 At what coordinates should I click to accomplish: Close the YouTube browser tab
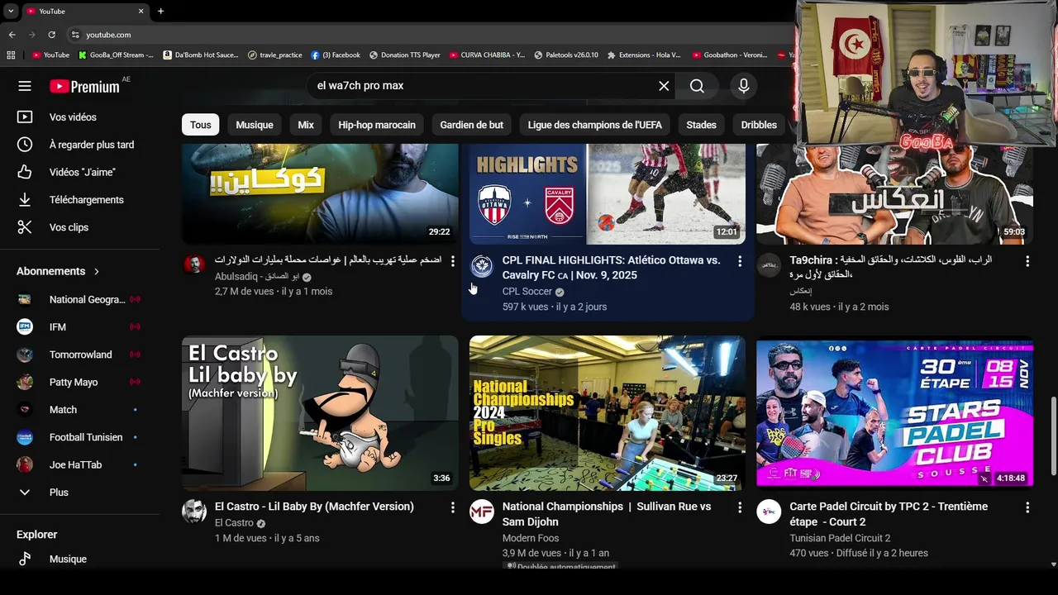pyautogui.click(x=141, y=11)
